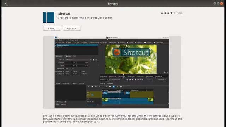Image resolution: width=226 pixels, height=127 pixels.
Task: Go back using the header arrow
Action: tap(6, 4)
